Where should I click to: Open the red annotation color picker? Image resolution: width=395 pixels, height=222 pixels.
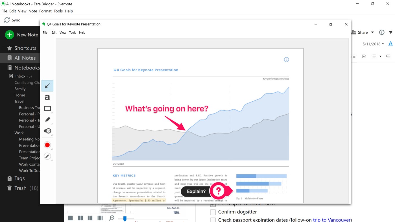[47, 145]
